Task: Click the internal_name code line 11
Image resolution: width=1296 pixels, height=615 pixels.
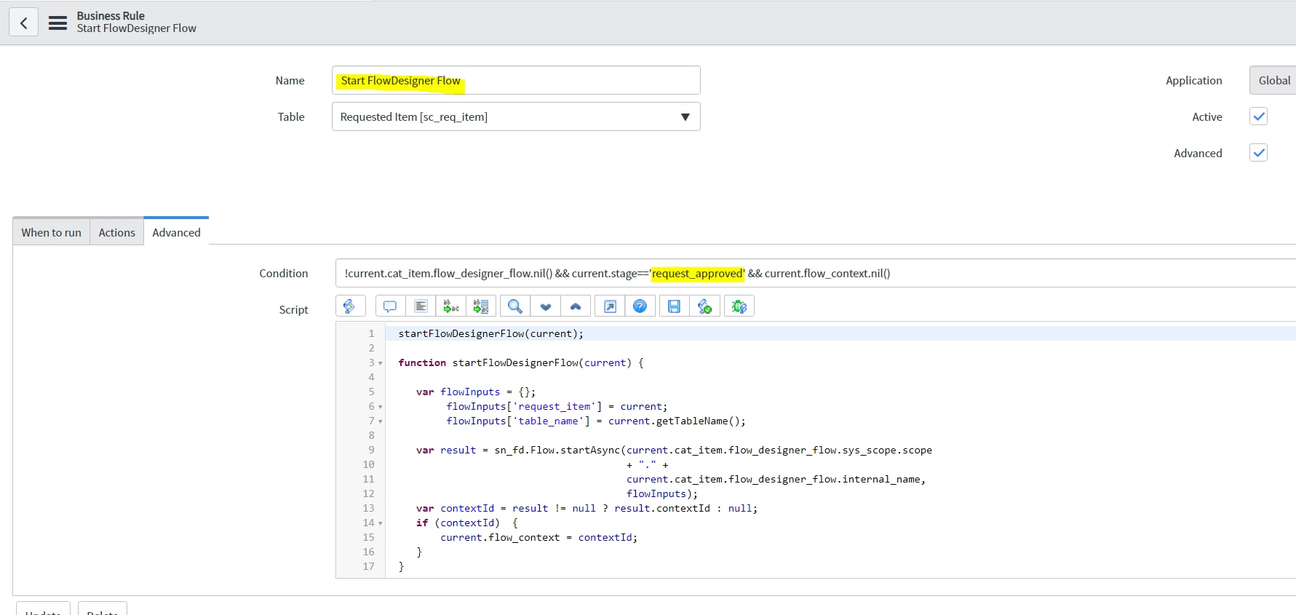Action: 776,479
